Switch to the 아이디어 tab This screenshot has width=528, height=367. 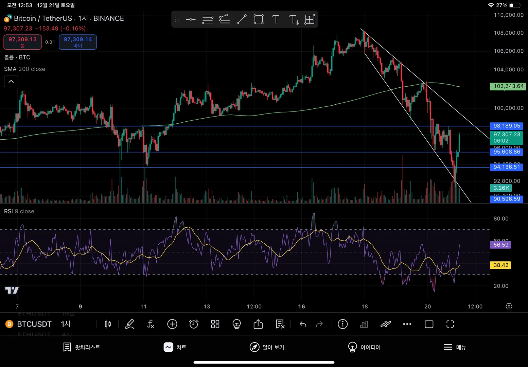[364, 347]
